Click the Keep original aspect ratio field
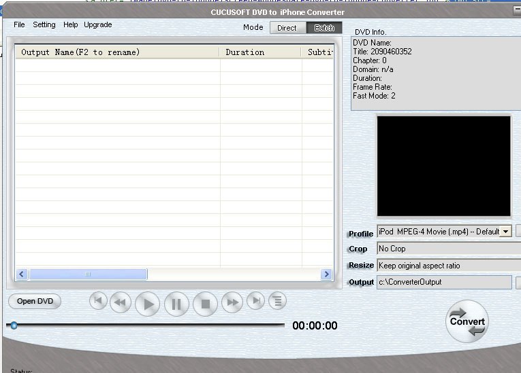Image resolution: width=521 pixels, height=373 pixels. coord(449,266)
